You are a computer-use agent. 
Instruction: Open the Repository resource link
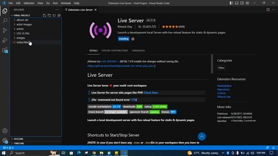(x=223, y=90)
